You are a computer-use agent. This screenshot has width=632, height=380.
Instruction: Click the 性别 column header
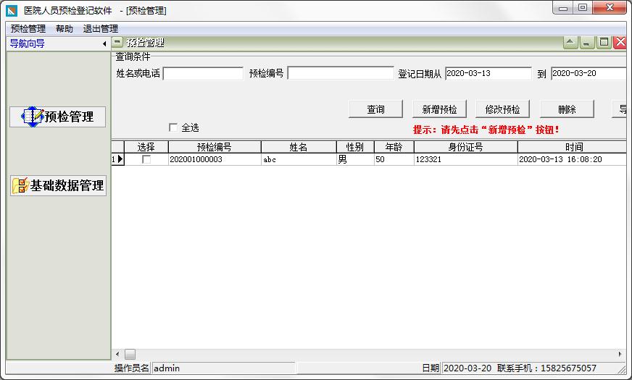(355, 147)
